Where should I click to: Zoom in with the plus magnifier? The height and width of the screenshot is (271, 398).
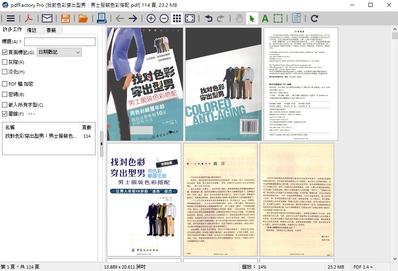coord(151,18)
